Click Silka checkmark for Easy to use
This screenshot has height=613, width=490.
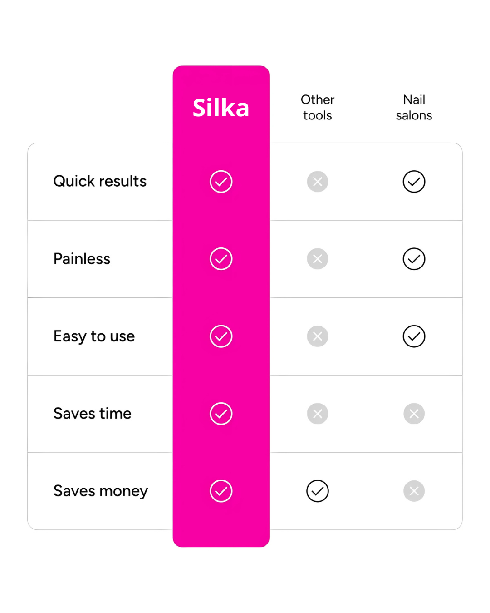pyautogui.click(x=221, y=336)
